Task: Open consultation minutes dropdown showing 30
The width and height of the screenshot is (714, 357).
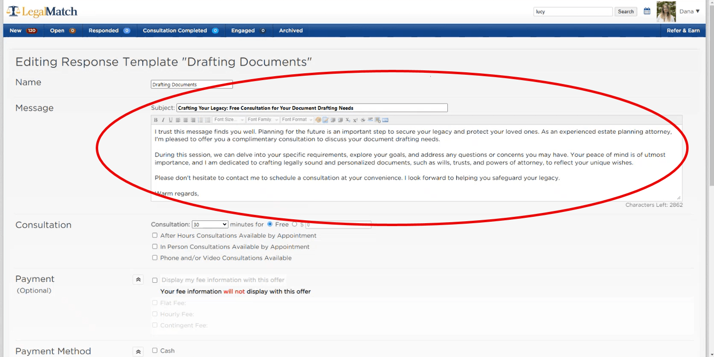Action: [x=210, y=225]
